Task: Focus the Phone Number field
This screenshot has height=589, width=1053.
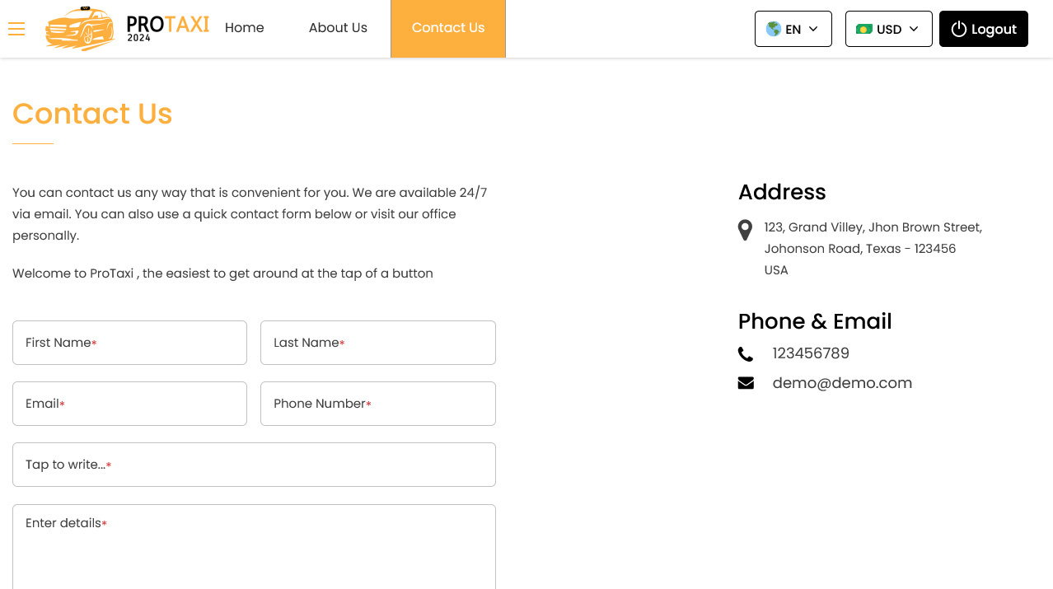Action: [378, 404]
